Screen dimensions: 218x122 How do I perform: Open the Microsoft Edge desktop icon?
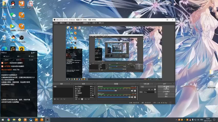tap(4, 49)
